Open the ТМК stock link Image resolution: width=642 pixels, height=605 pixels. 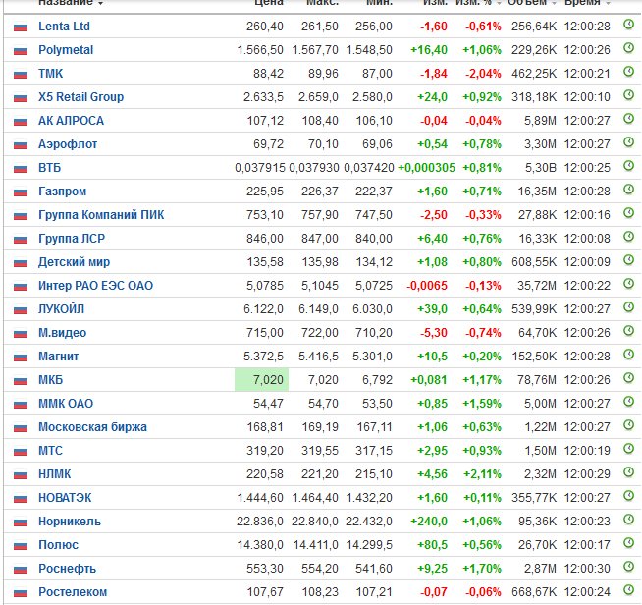[x=51, y=74]
